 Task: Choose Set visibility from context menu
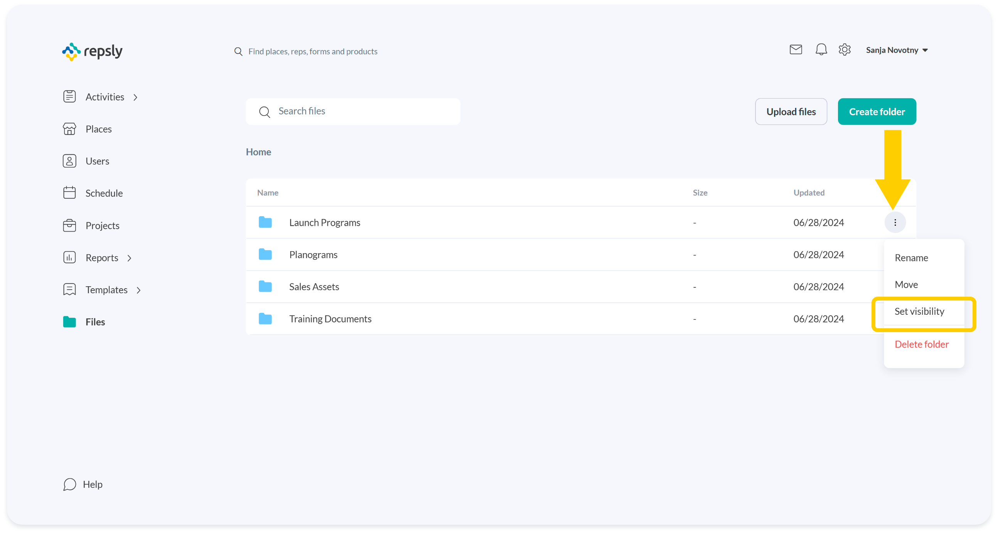tap(919, 311)
